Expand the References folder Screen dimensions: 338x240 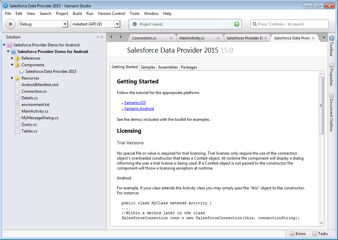pos(12,58)
